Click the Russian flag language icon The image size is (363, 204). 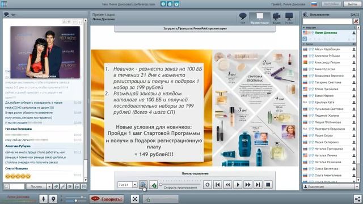point(314,4)
